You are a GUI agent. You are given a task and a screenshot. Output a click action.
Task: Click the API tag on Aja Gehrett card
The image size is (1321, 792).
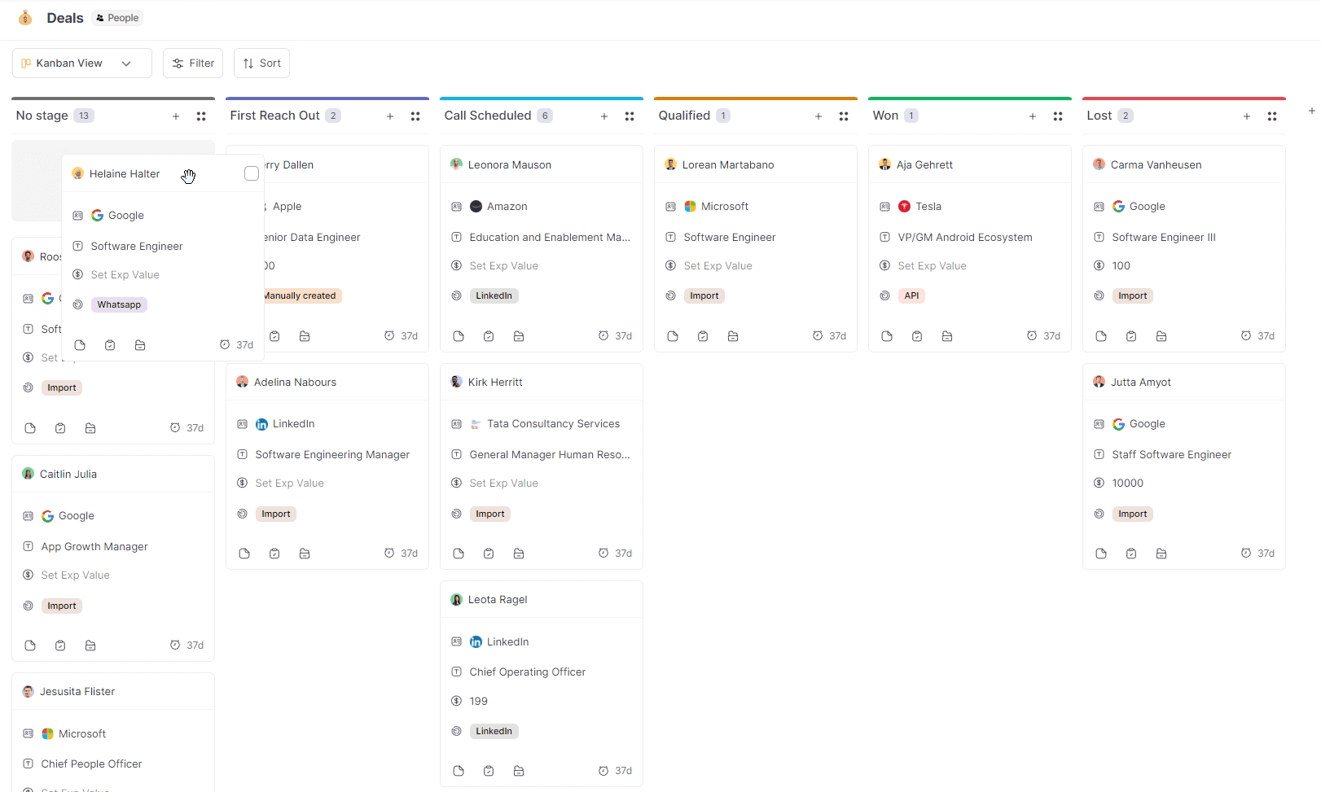point(911,295)
